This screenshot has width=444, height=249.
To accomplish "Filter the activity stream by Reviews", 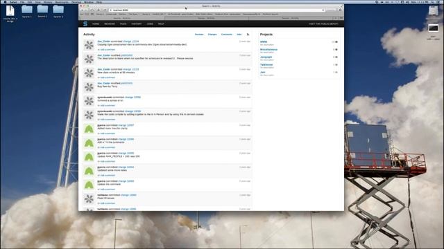I will [x=199, y=35].
